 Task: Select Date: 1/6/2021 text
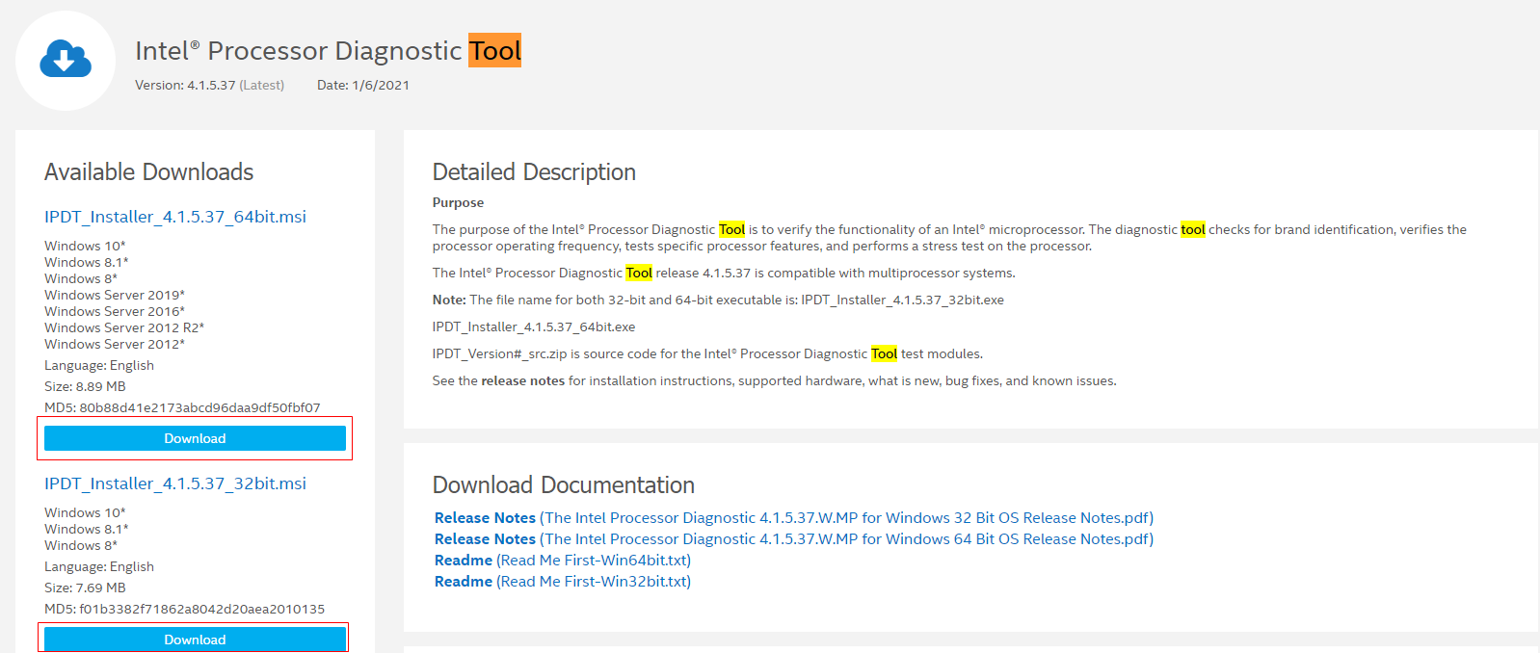click(x=363, y=85)
